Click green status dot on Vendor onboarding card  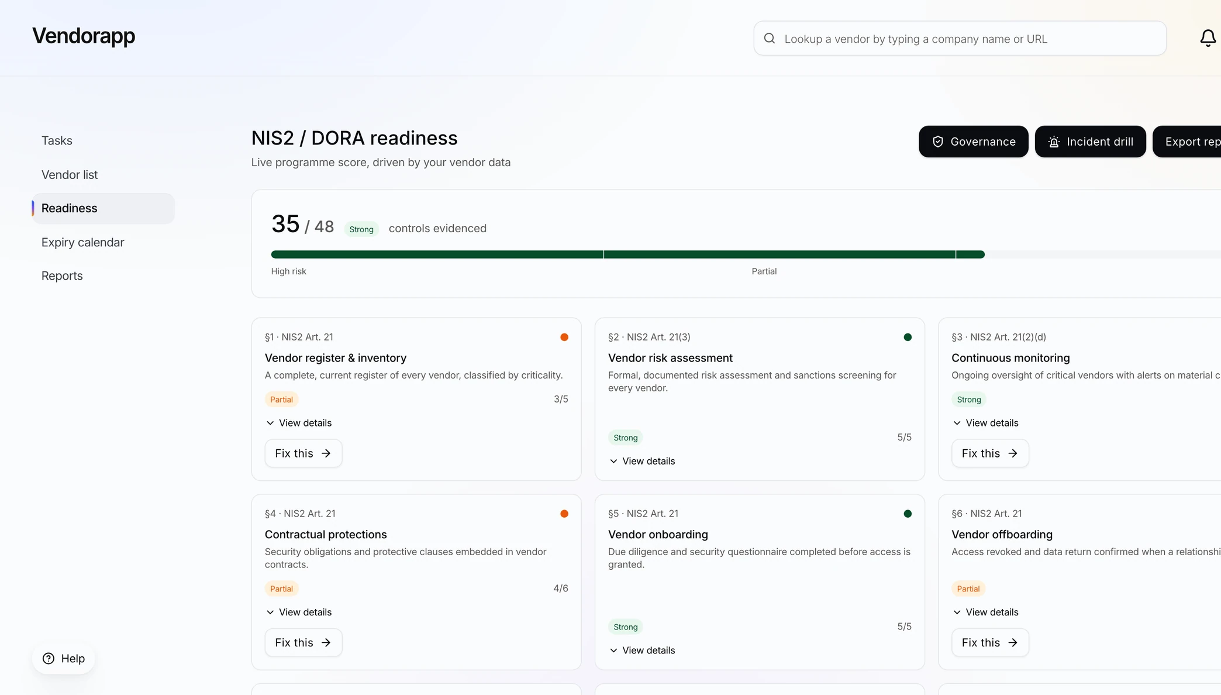(908, 514)
